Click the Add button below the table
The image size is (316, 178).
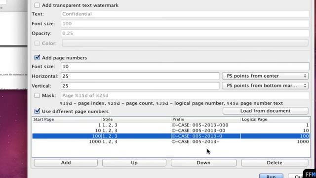[x=66, y=163]
